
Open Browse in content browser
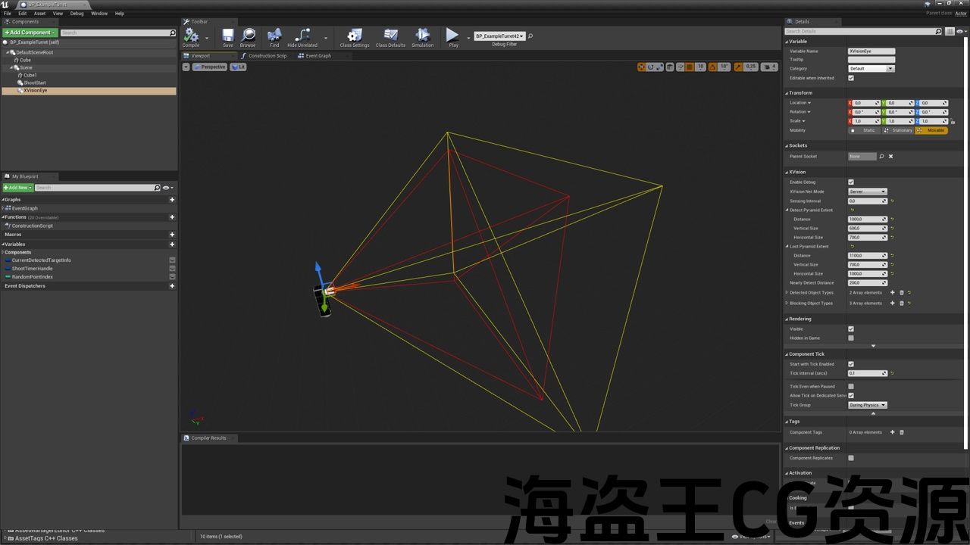click(x=248, y=36)
